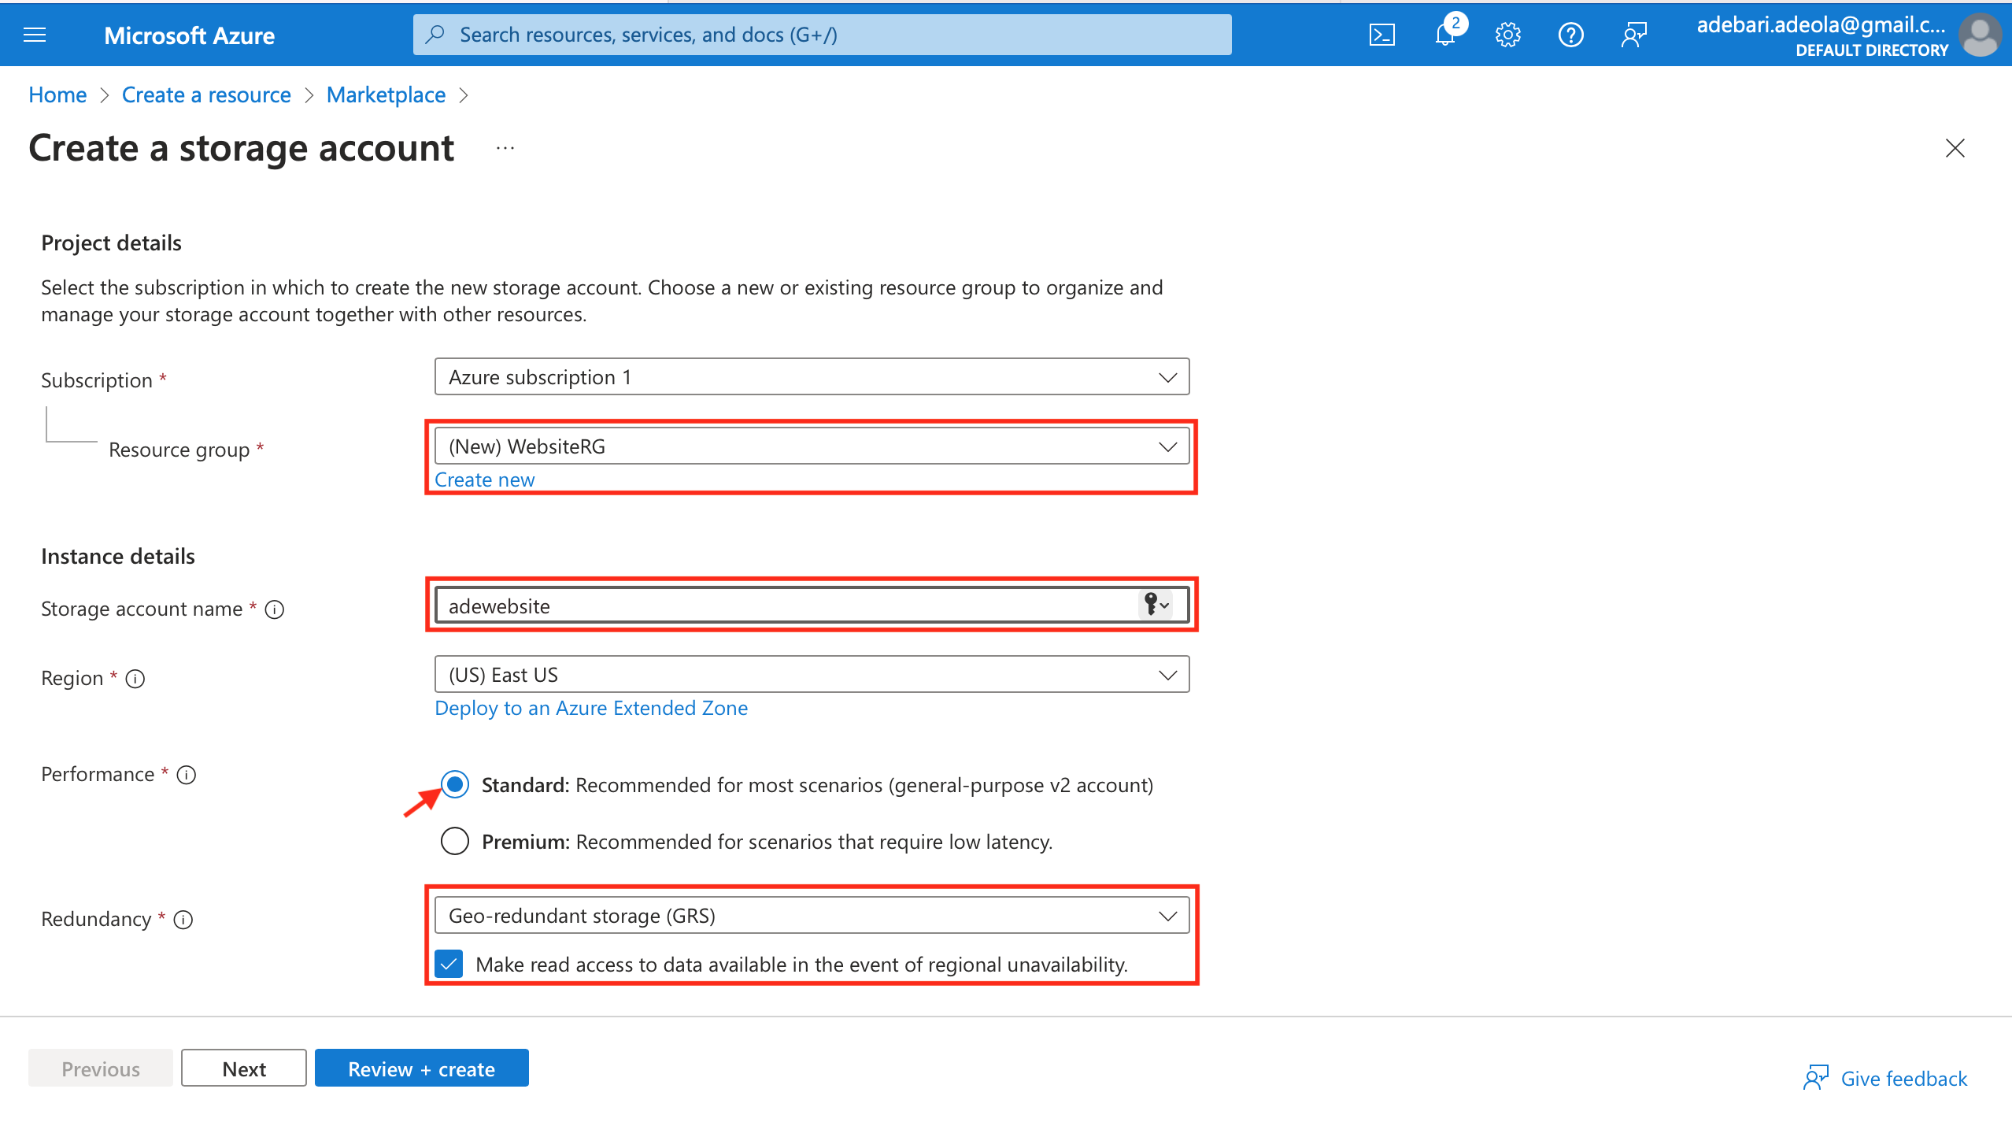This screenshot has height=1137, width=2012.
Task: Select the Standard performance option
Action: (455, 784)
